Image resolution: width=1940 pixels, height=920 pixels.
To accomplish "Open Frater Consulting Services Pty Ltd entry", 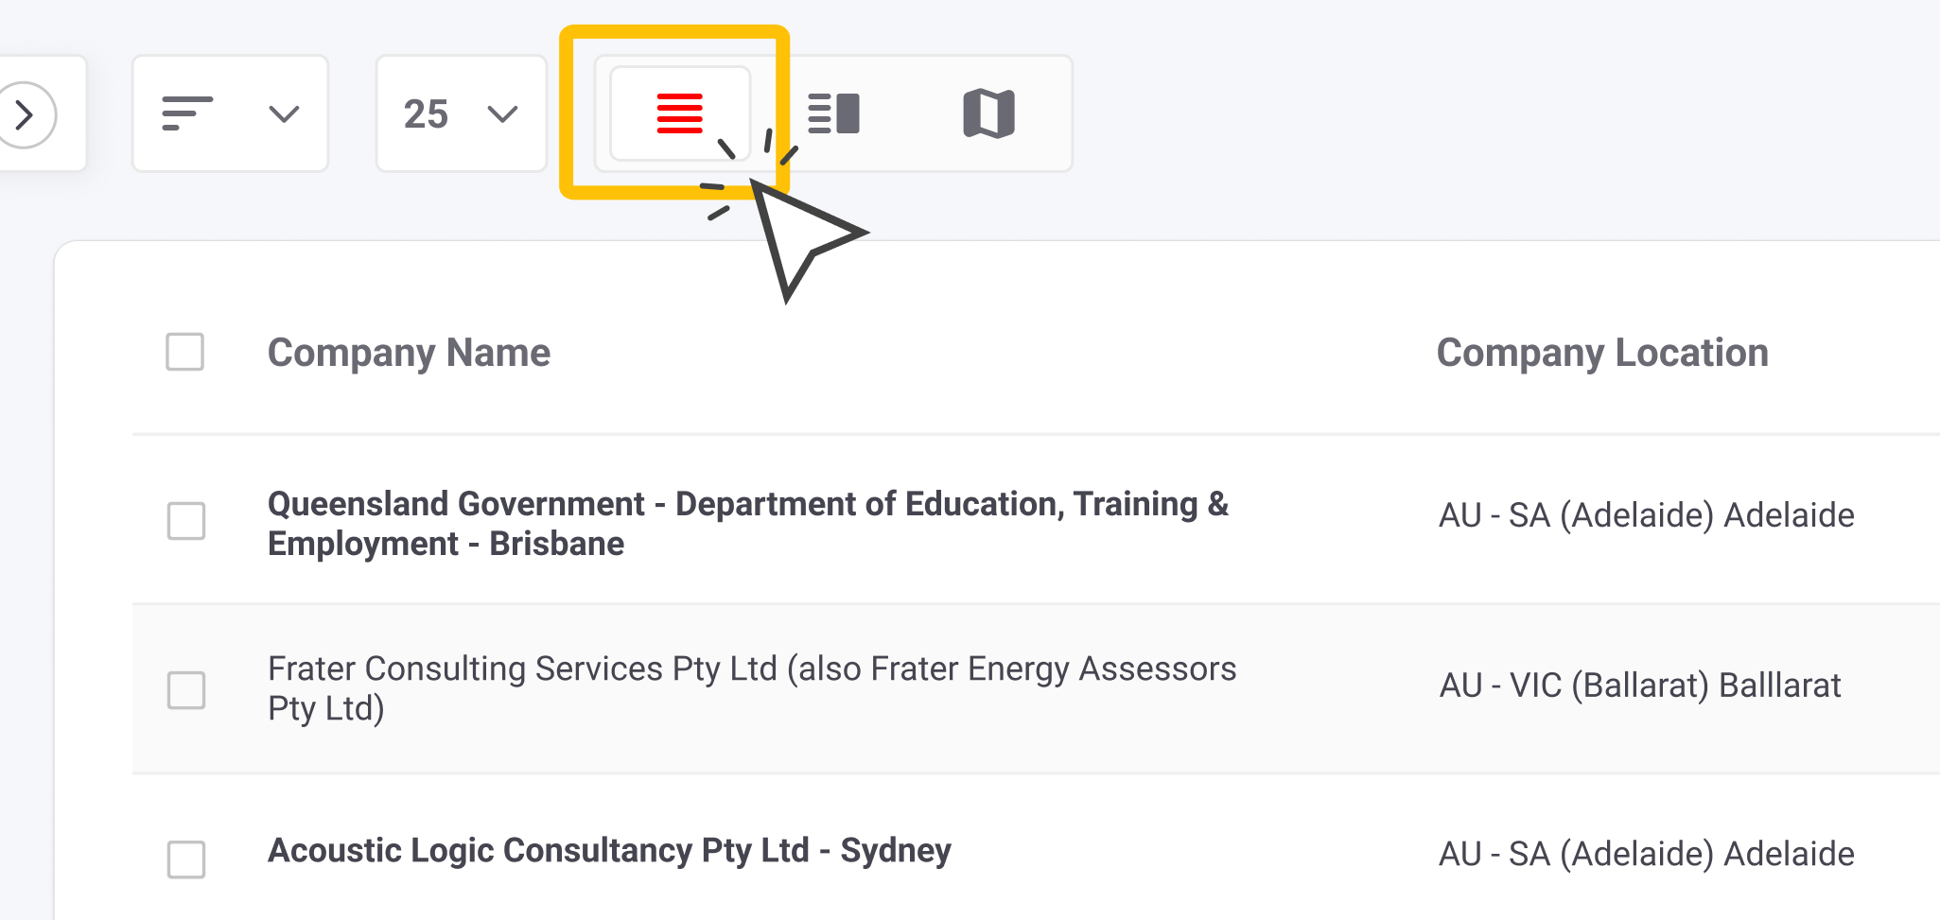I will click(751, 687).
